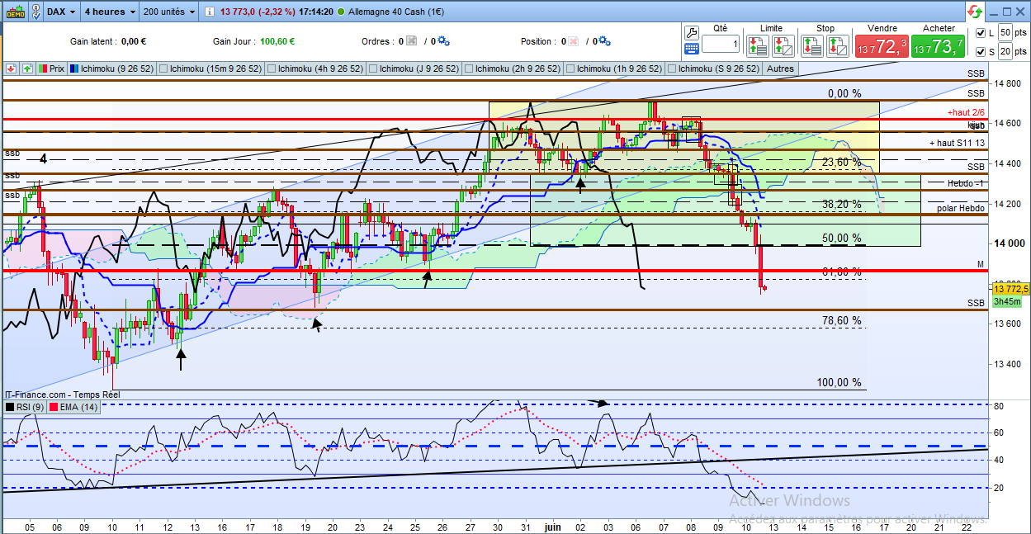
Task: Click the pin/link chart icon beside DAX
Action: click(36, 11)
